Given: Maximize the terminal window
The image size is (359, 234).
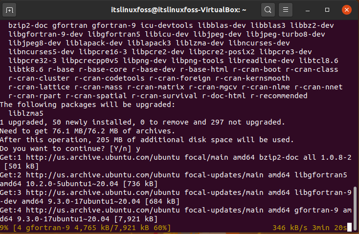Looking at the screenshot, I should click(327, 10).
